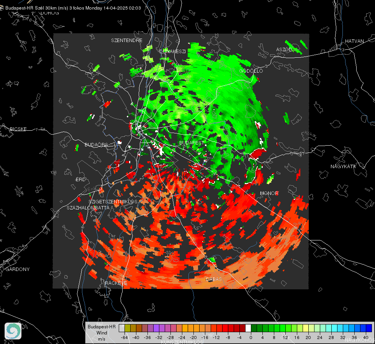
Task: Click the GÖDÖLLŐ city label
Action: pyautogui.click(x=251, y=71)
